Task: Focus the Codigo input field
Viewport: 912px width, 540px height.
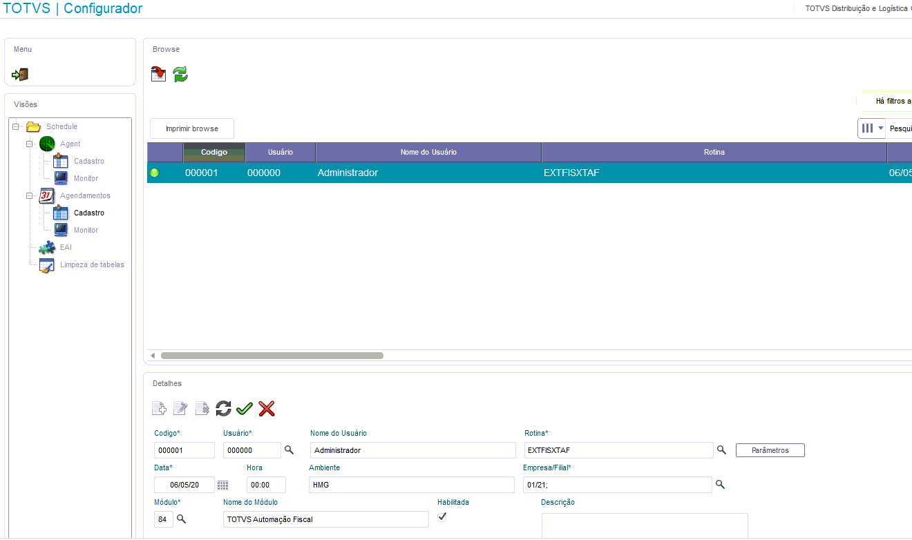Action: point(184,450)
